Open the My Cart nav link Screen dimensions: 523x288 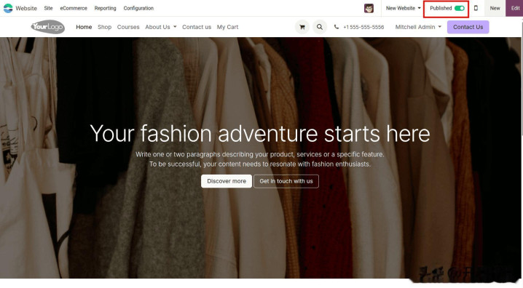[x=227, y=27]
